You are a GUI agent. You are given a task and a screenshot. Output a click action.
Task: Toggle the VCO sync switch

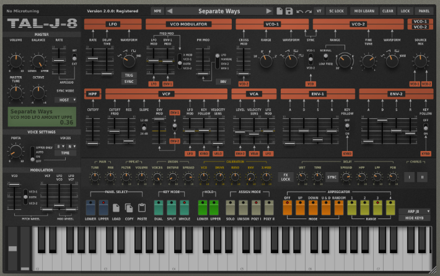tap(310, 59)
